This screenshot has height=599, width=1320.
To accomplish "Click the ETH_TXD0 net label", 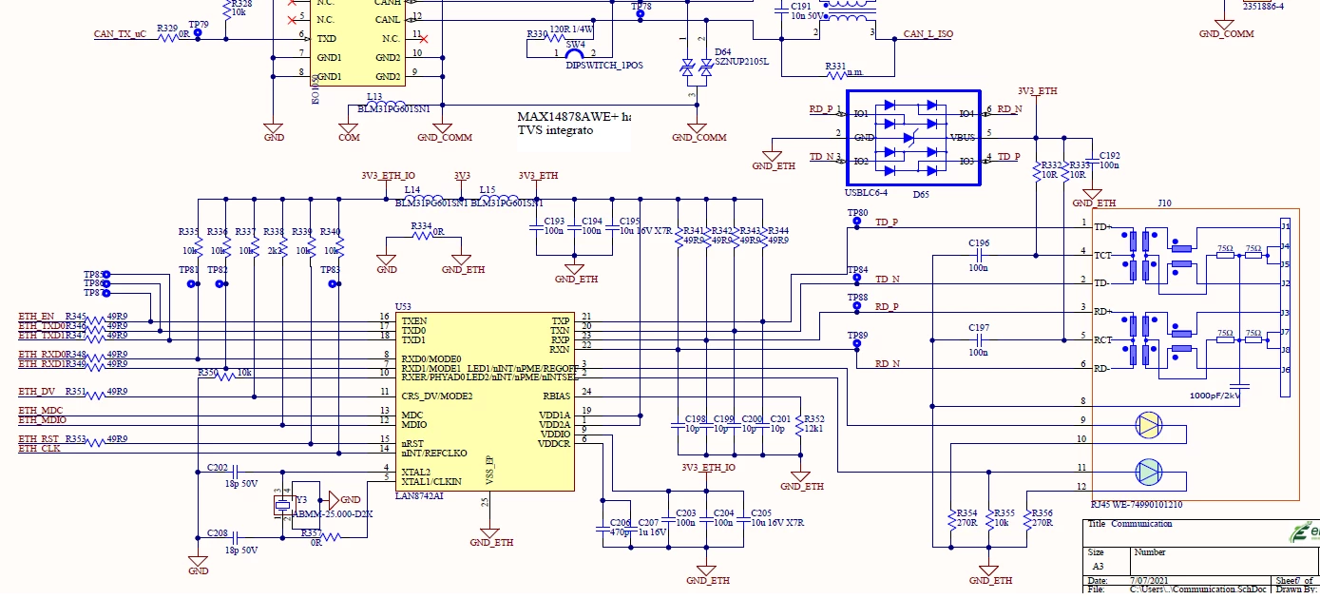I will click(x=41, y=326).
